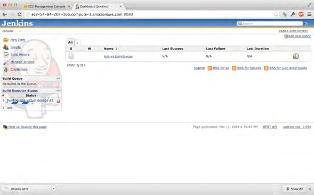Image resolution: width=314 pixels, height=195 pixels.
Task: Schedule a build for loja-virtual-devops
Action: pos(295,56)
